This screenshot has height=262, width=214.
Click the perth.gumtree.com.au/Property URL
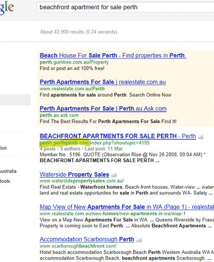pos(74,62)
